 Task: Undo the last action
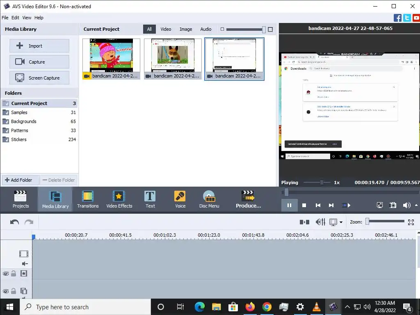click(14, 222)
